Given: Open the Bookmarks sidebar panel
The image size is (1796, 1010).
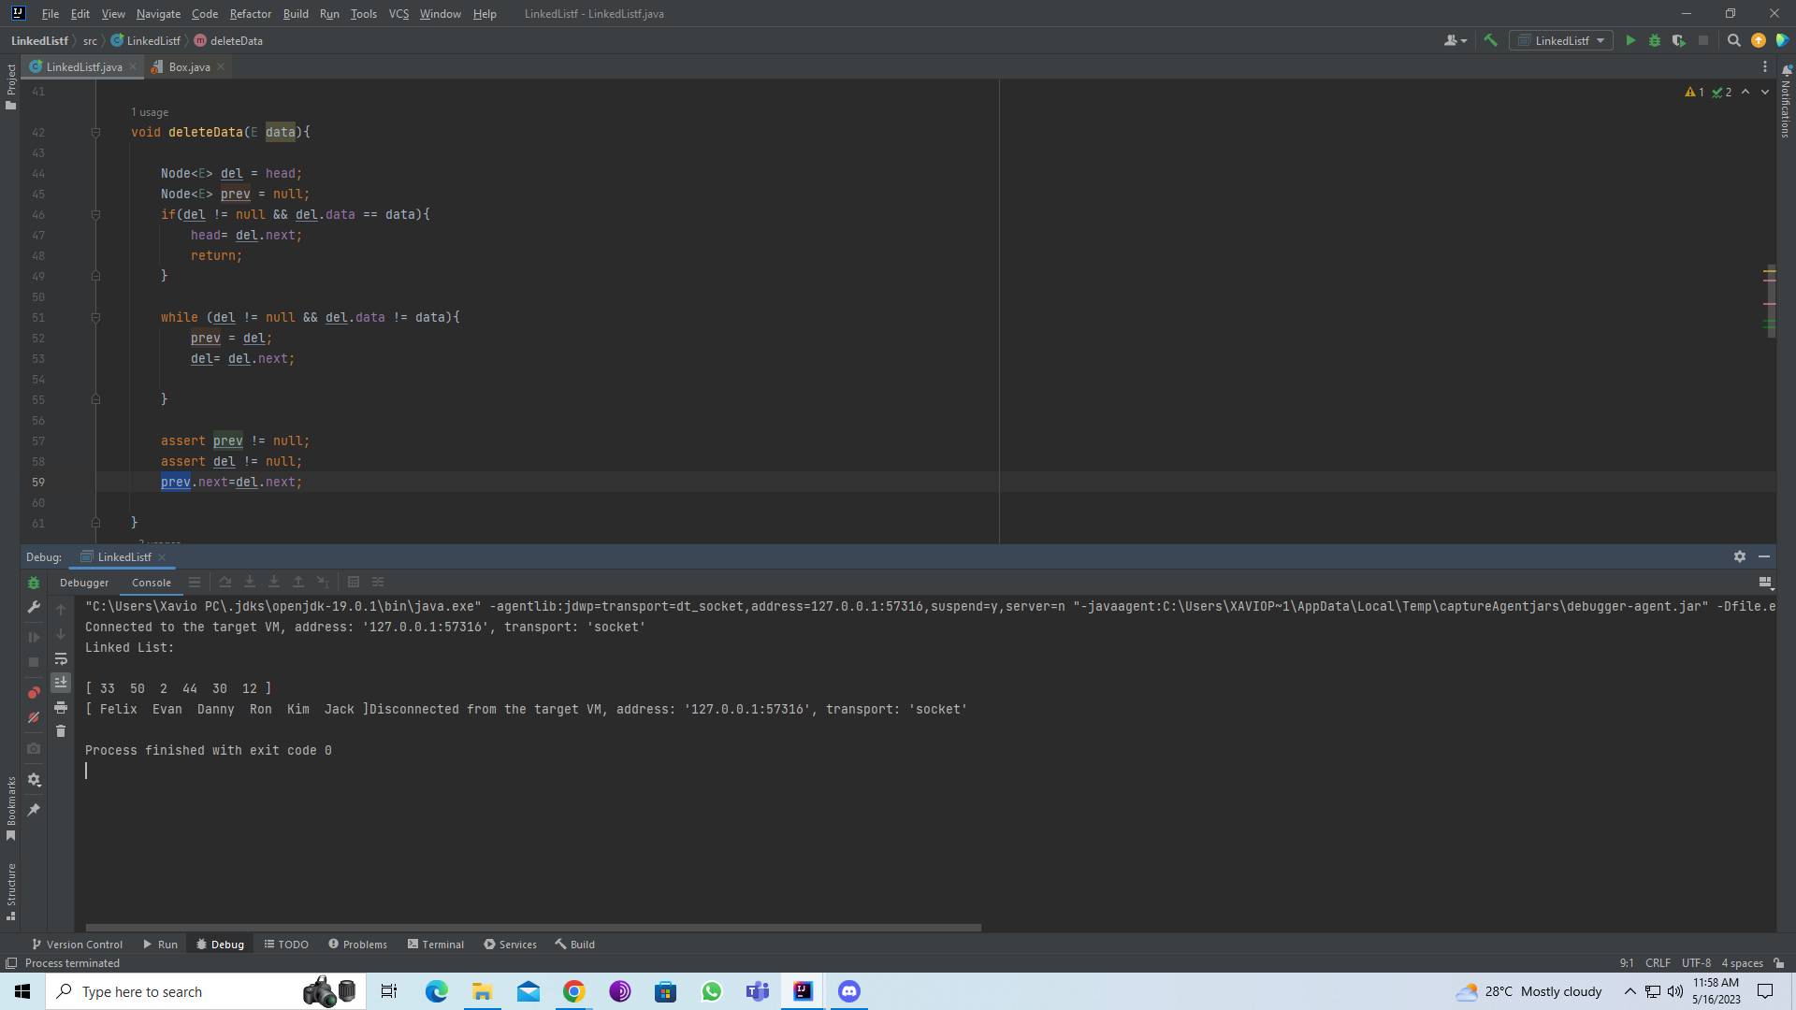Looking at the screenshot, I should pyautogui.click(x=10, y=809).
